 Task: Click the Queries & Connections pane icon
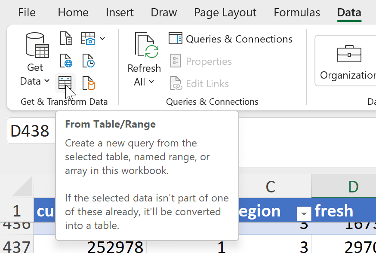click(176, 39)
